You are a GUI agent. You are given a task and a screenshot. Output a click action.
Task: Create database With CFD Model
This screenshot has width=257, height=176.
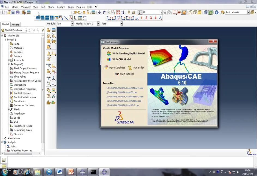click(119, 59)
